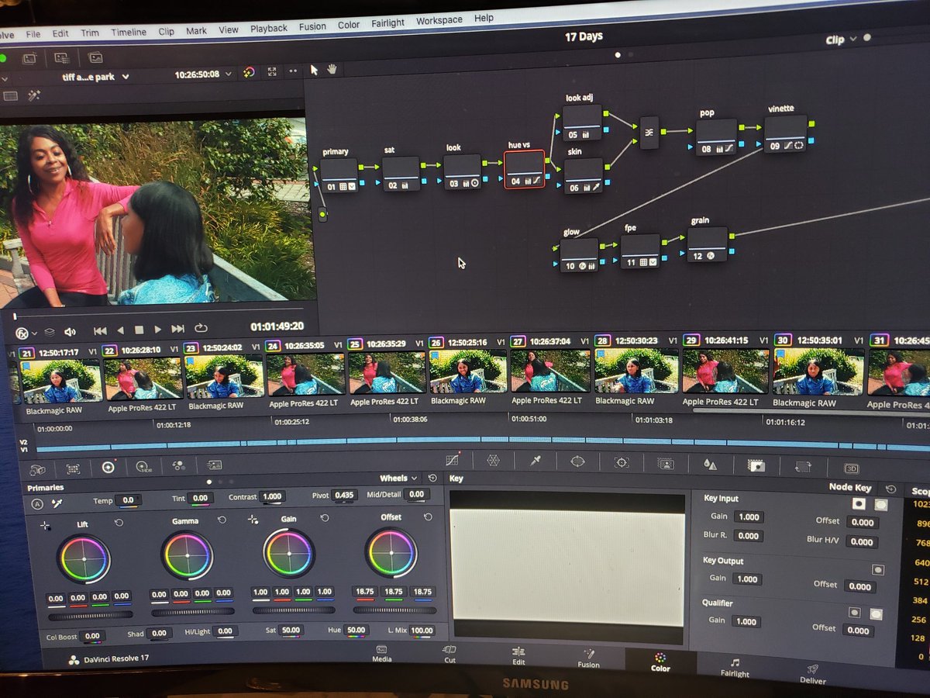
Task: Toggle the bypass color grades icon
Action: (x=249, y=72)
